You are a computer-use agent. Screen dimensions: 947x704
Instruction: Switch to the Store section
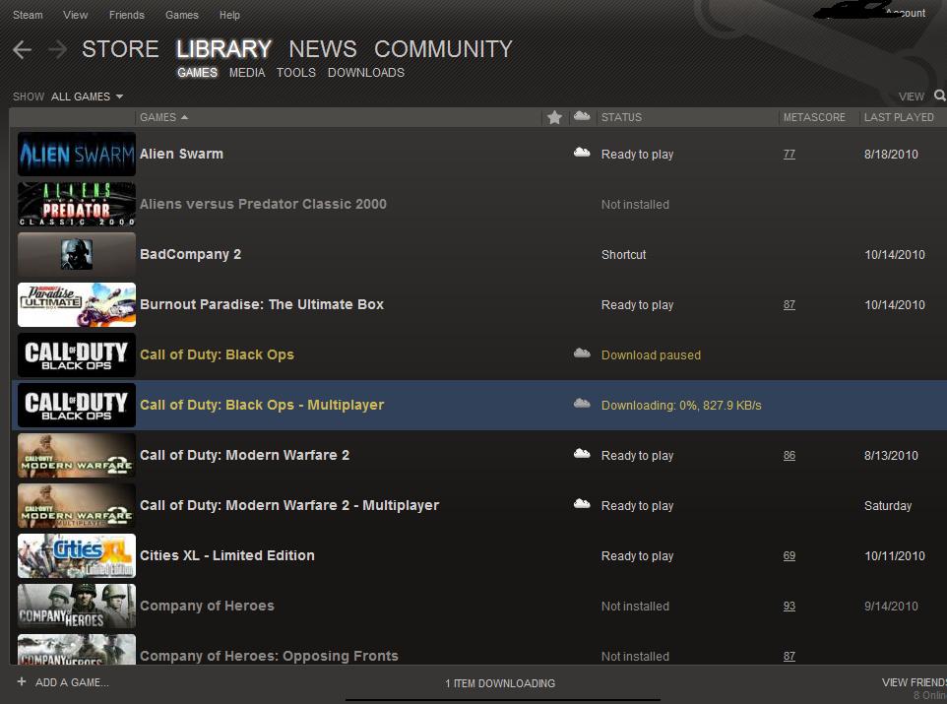(x=120, y=49)
